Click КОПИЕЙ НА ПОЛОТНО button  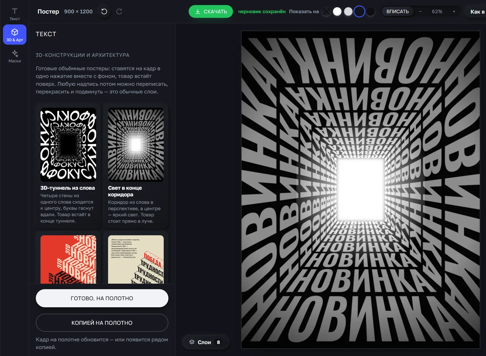click(x=102, y=323)
